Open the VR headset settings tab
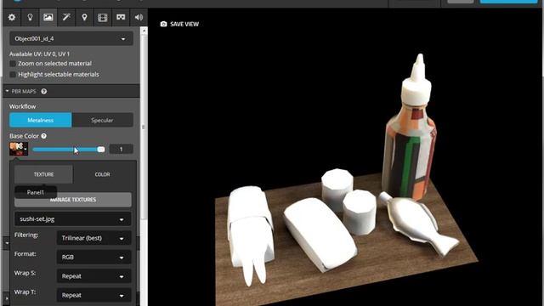Viewport: 544px width, 306px height. coord(121,17)
